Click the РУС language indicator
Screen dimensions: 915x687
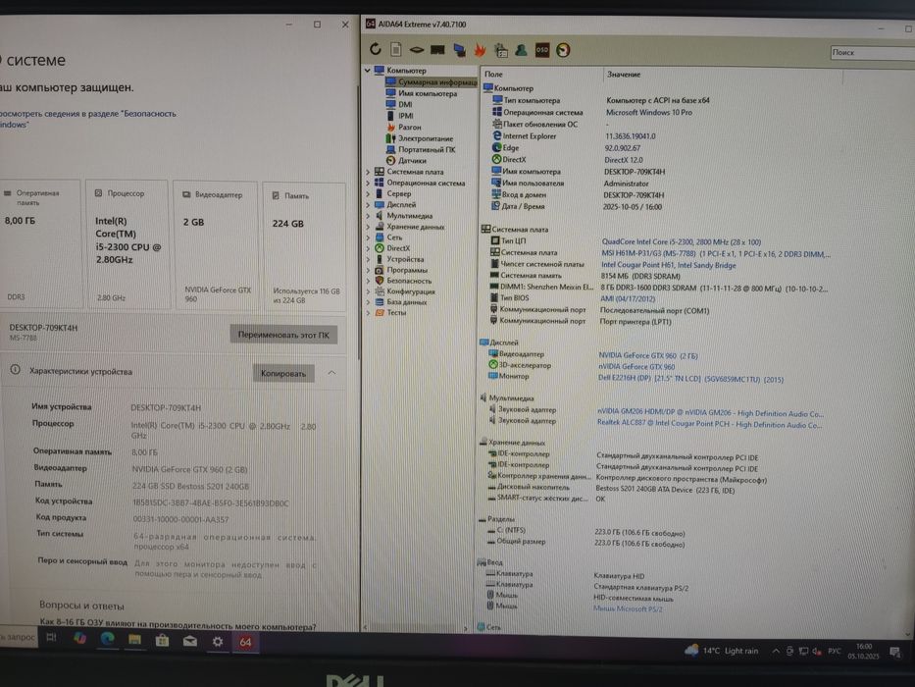tap(834, 651)
